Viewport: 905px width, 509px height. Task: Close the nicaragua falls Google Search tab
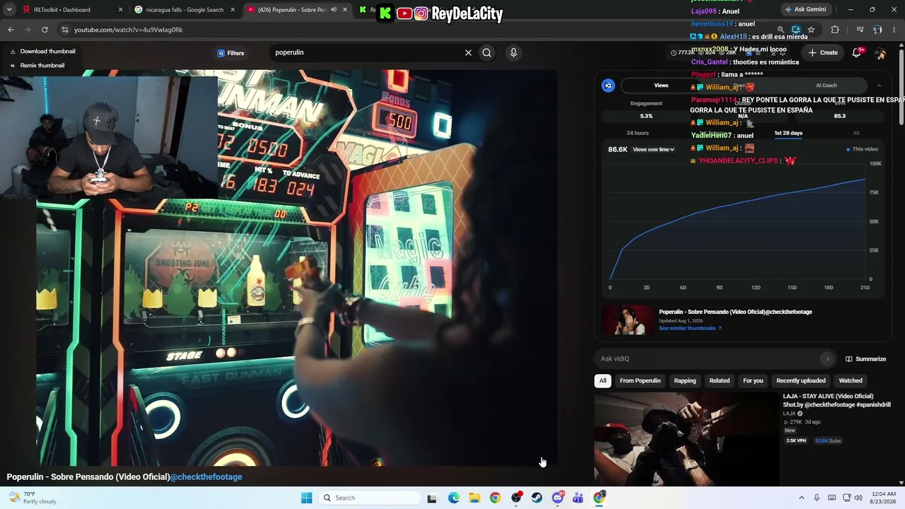233,10
